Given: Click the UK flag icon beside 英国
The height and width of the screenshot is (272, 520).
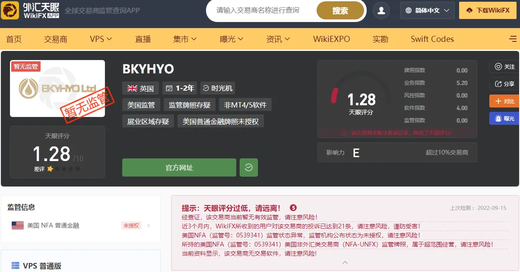Looking at the screenshot, I should tap(132, 89).
